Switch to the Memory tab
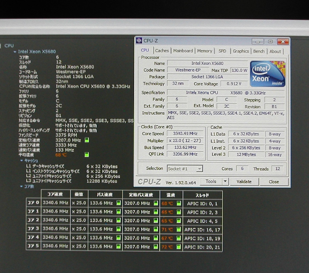This screenshot has height=273, width=309. click(205, 51)
